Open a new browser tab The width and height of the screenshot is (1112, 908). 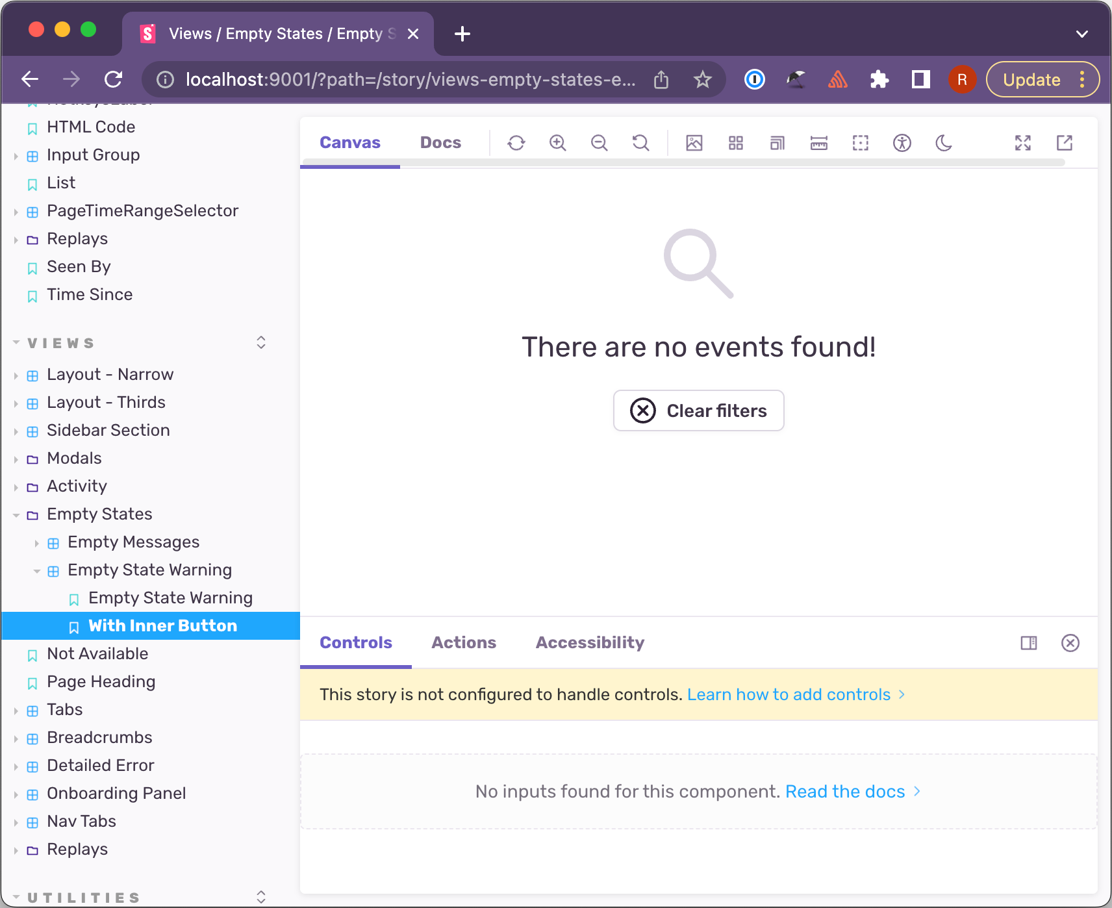462,34
